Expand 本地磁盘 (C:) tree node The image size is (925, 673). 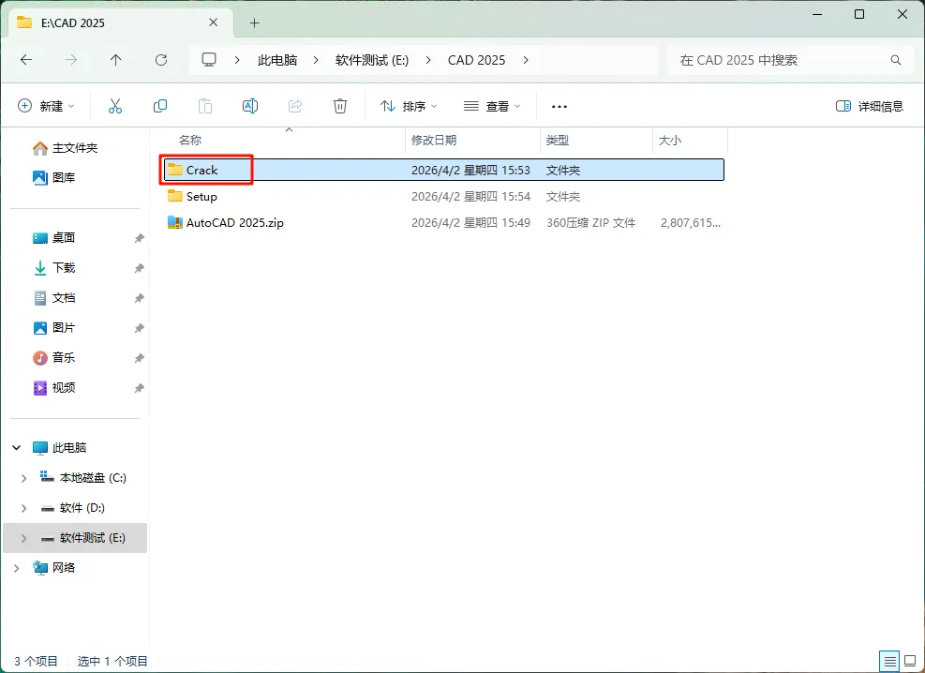[x=23, y=478]
